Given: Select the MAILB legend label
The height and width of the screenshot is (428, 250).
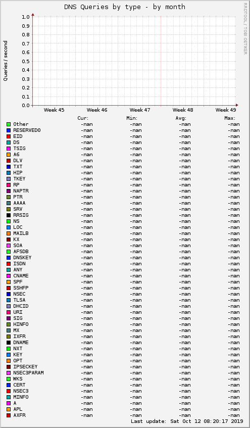Looking at the screenshot, I should (21, 233).
